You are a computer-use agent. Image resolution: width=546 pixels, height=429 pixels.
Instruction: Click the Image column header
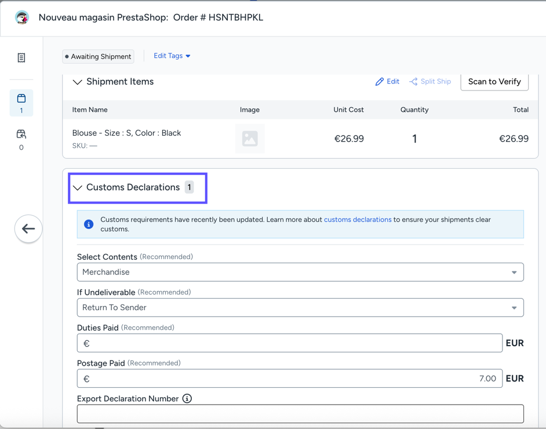click(250, 110)
